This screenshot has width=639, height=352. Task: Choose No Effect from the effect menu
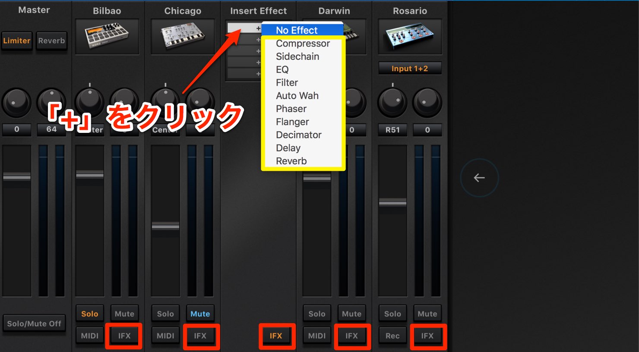pos(302,30)
